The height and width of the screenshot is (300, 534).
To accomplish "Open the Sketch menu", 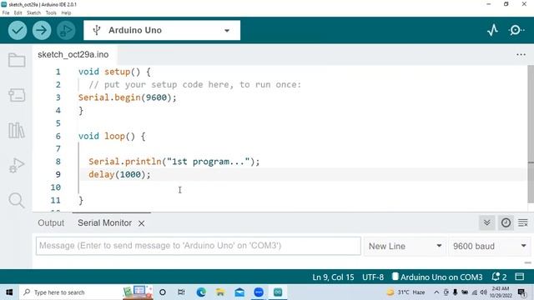I will pos(33,13).
